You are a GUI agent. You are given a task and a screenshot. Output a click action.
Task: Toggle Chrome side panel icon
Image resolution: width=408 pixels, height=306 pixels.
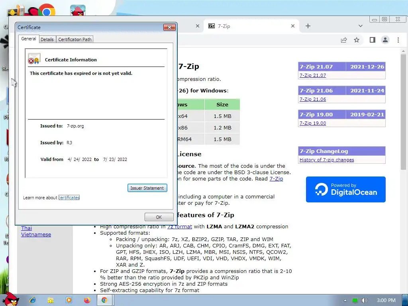click(373, 40)
